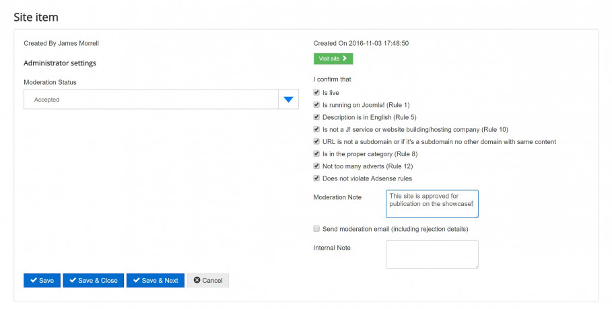Toggle Description is in English checkbox
The height and width of the screenshot is (309, 612).
[316, 117]
